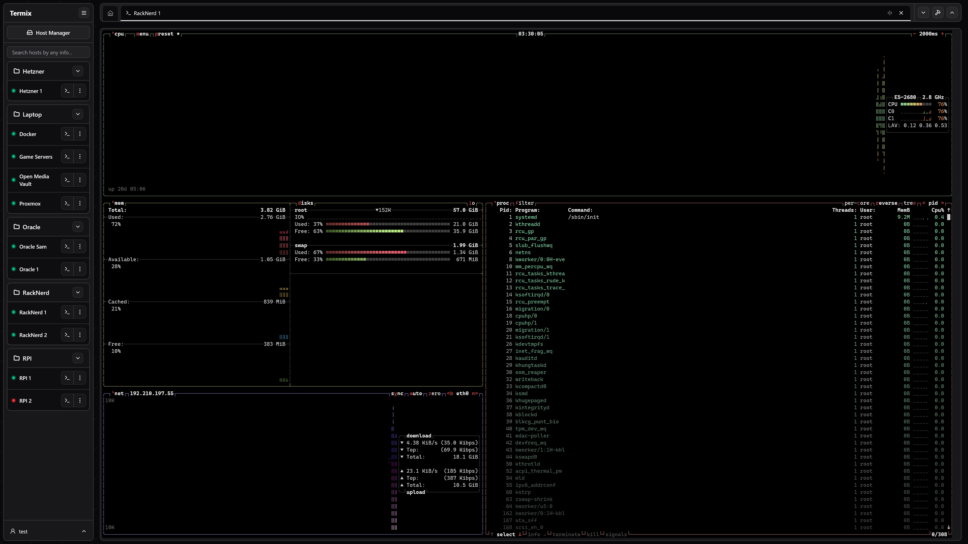
Task: Open the Host Manager
Action: tap(48, 33)
